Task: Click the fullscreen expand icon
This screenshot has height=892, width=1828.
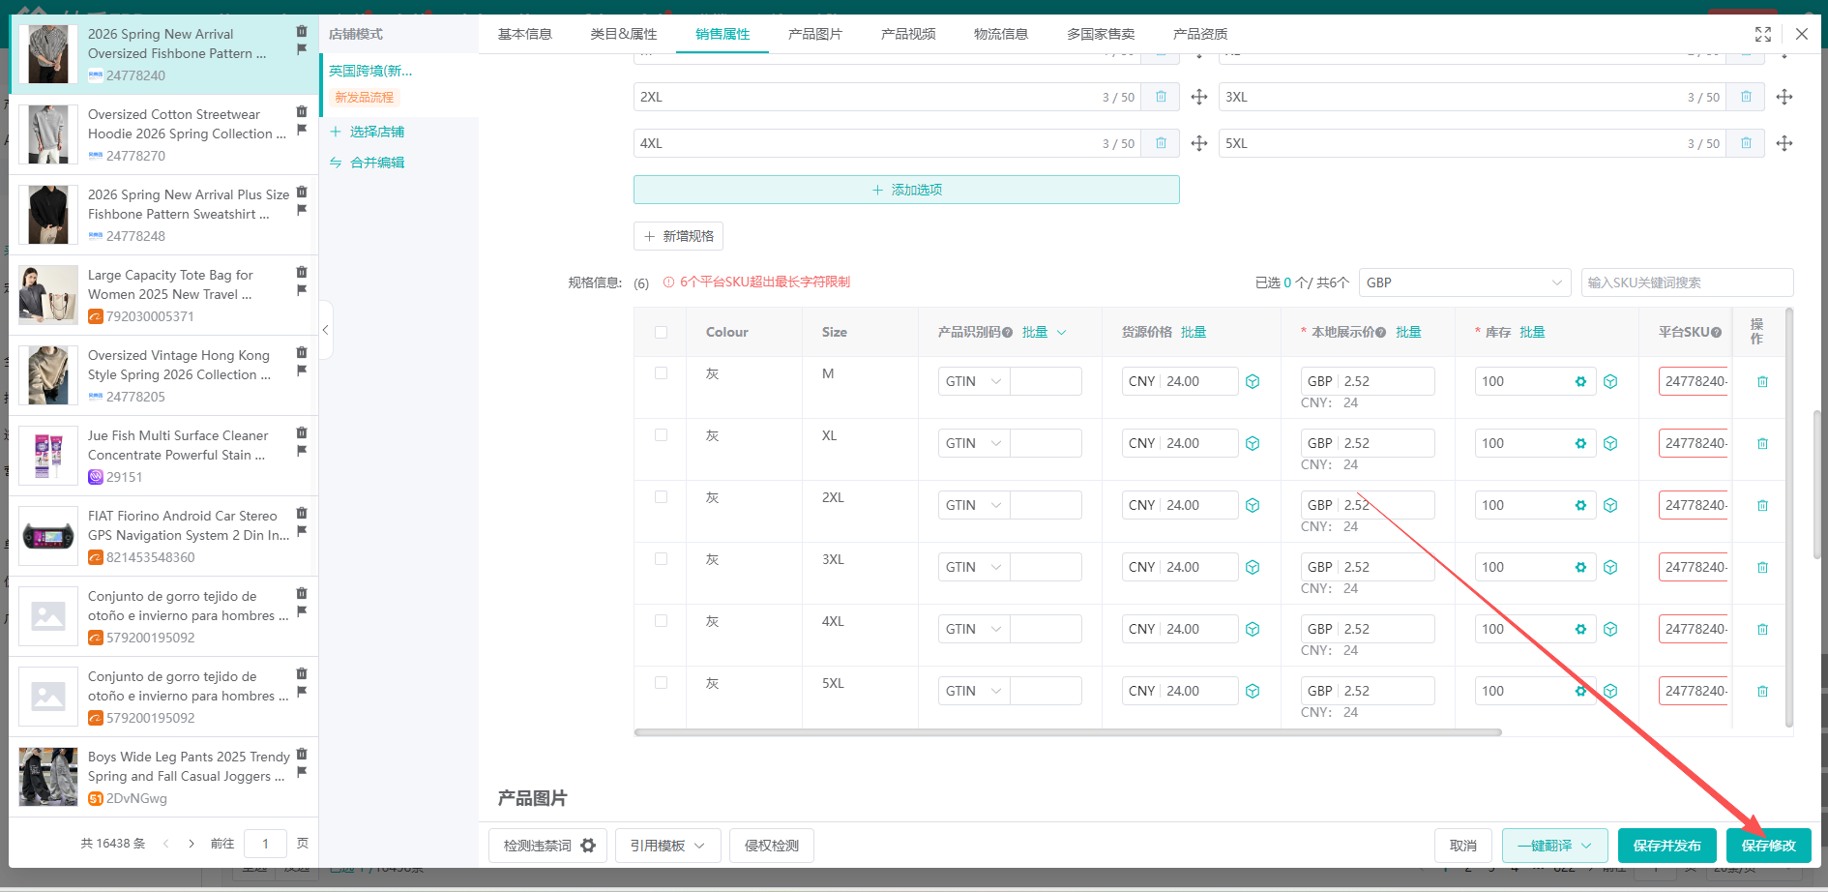Action: point(1763,34)
